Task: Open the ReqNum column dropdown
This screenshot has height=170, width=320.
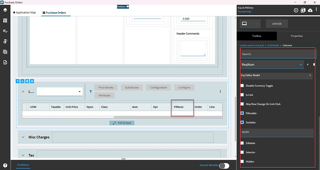Action: 272,65
